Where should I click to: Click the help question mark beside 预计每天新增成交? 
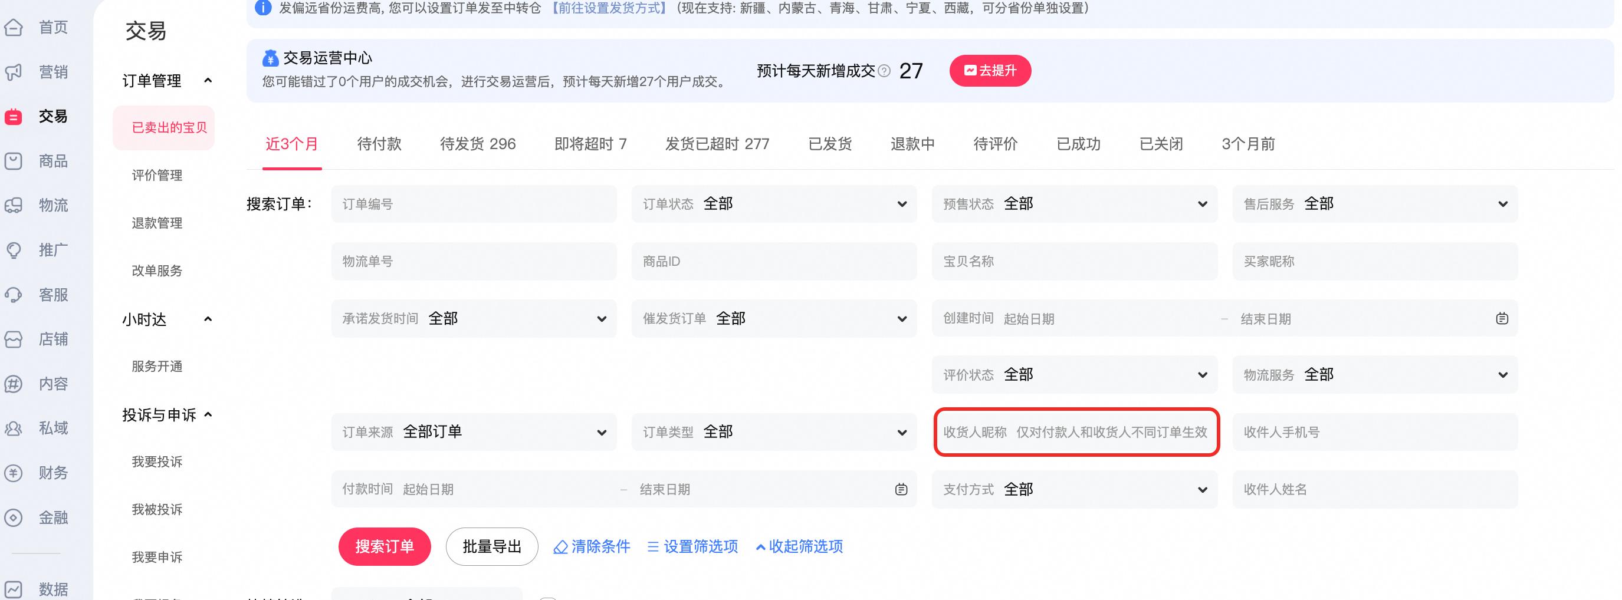(x=885, y=71)
